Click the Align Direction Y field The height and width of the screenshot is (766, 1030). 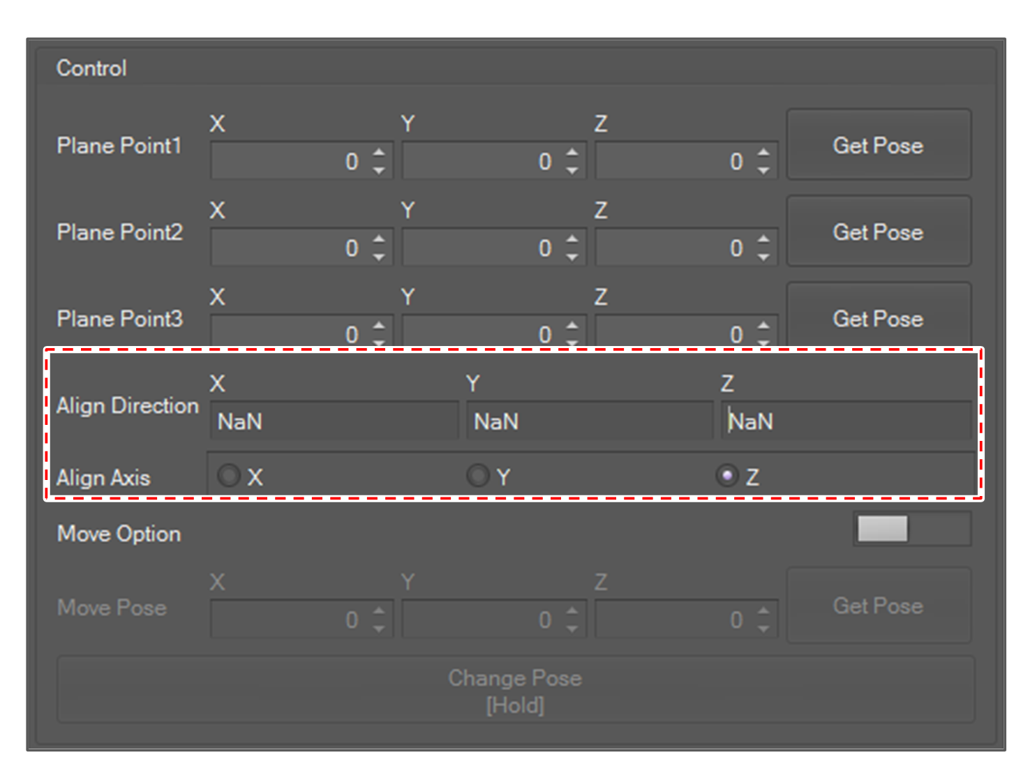(x=589, y=421)
